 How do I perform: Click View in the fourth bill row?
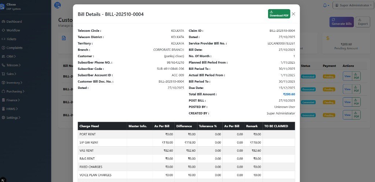click(348, 115)
